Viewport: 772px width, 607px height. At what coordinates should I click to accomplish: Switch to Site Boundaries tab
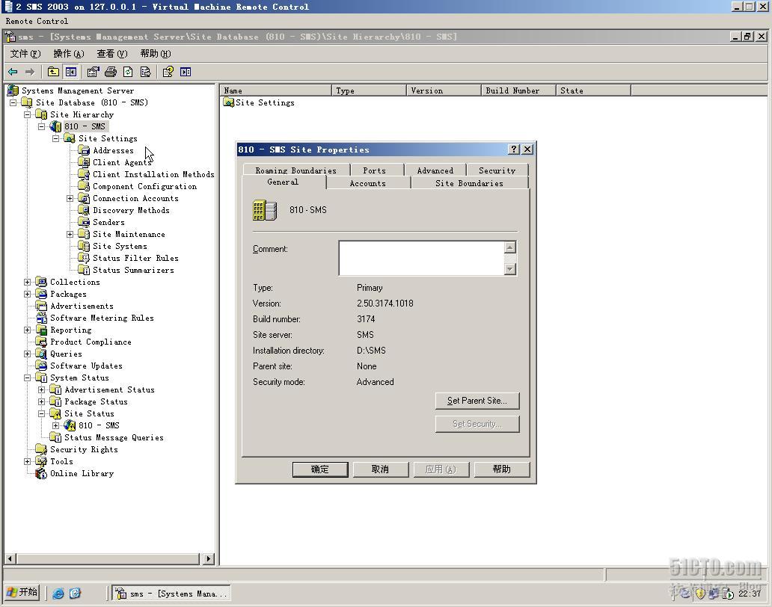coord(469,183)
